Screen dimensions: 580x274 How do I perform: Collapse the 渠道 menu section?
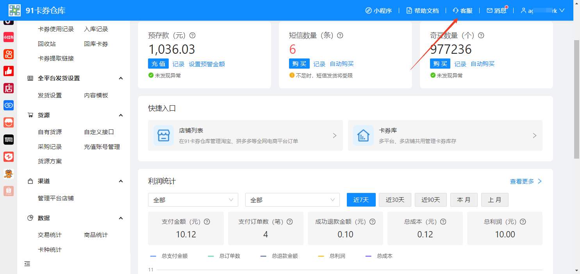click(121, 181)
